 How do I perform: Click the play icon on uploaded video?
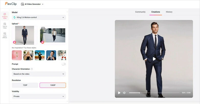pos(43,42)
